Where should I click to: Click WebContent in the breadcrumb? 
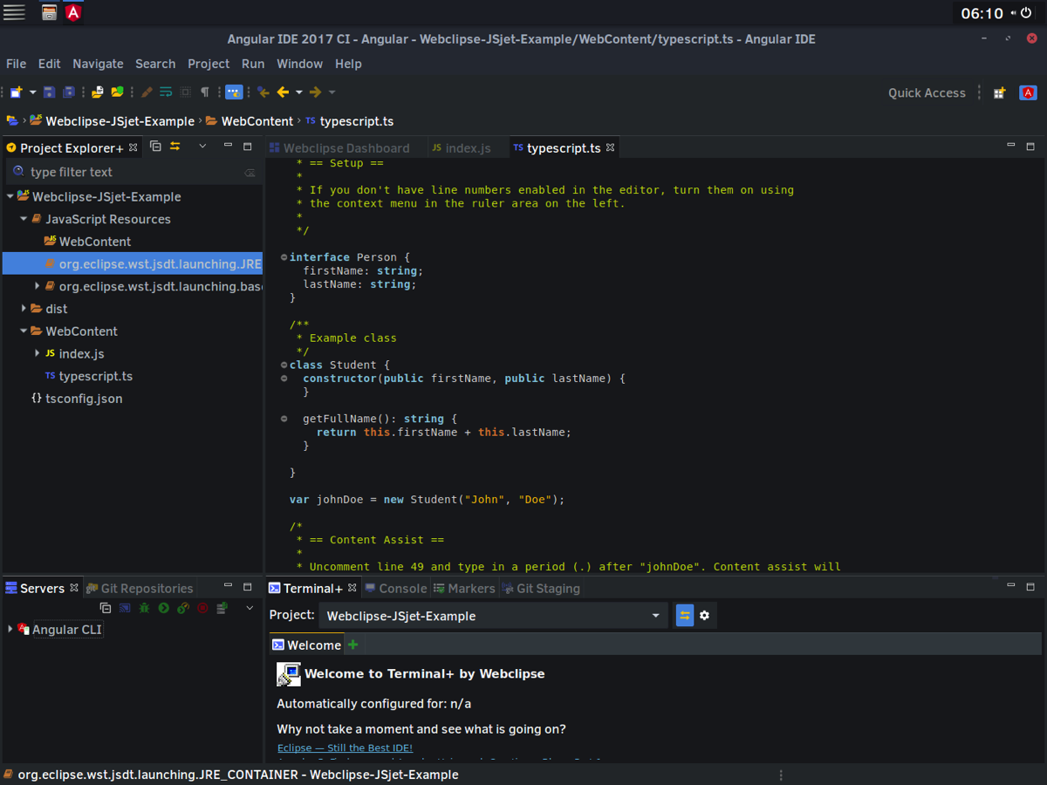pyautogui.click(x=257, y=121)
